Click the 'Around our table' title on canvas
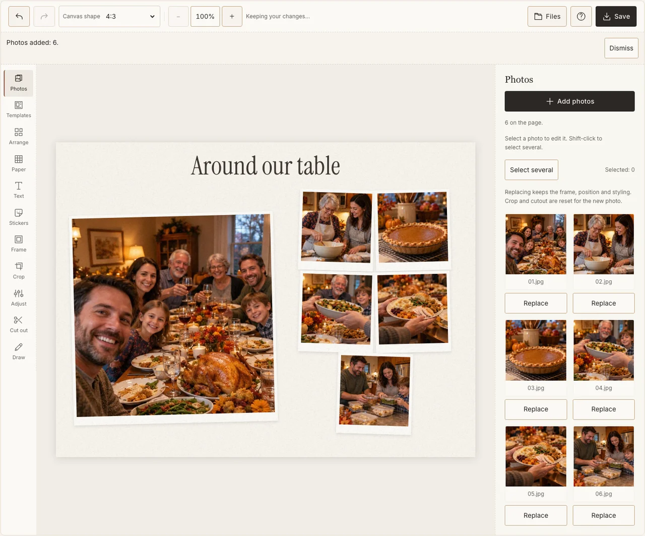The height and width of the screenshot is (536, 645). click(266, 166)
